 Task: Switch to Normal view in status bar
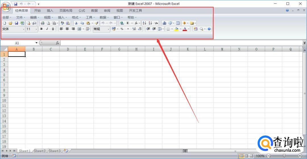(242, 156)
